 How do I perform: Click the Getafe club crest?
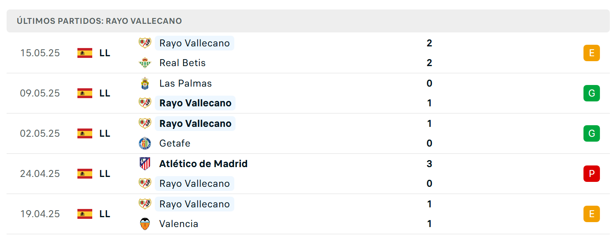coord(145,143)
